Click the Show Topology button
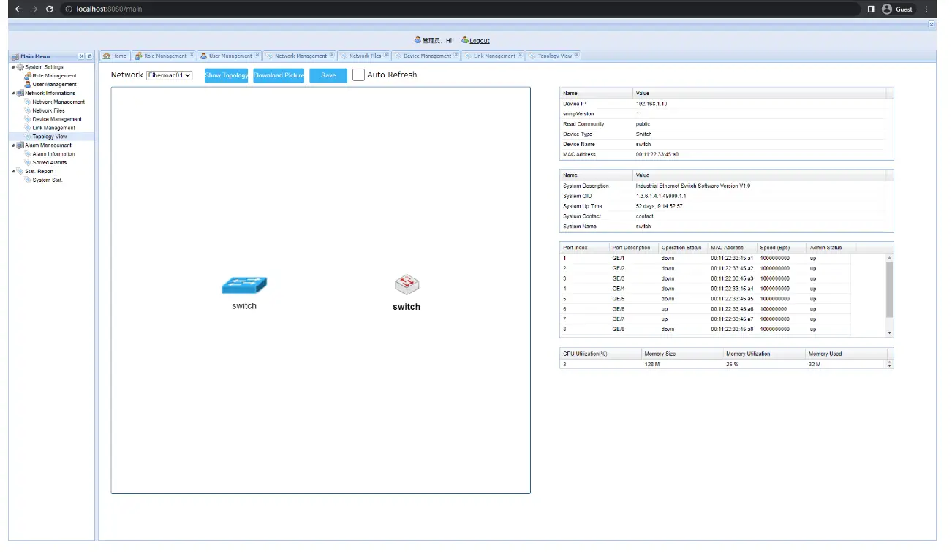This screenshot has height=559, width=952. point(226,75)
